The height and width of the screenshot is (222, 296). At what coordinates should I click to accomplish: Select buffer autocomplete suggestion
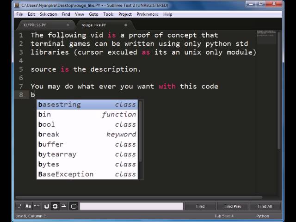(87, 144)
